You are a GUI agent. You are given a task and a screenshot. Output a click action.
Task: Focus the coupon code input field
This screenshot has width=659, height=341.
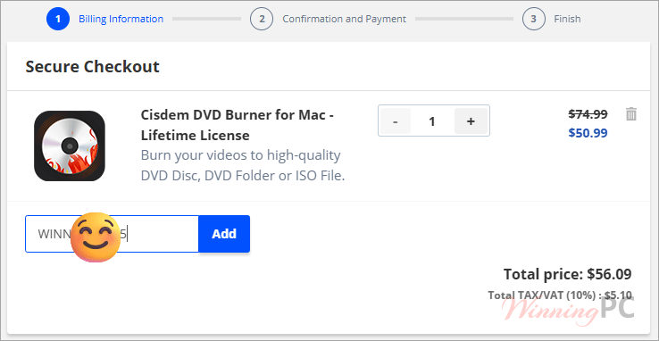tap(112, 234)
